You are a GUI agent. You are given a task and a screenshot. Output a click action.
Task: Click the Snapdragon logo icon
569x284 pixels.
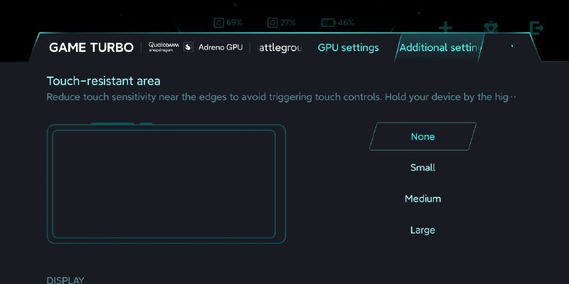188,47
